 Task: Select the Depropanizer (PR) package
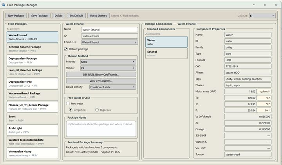[33, 83]
